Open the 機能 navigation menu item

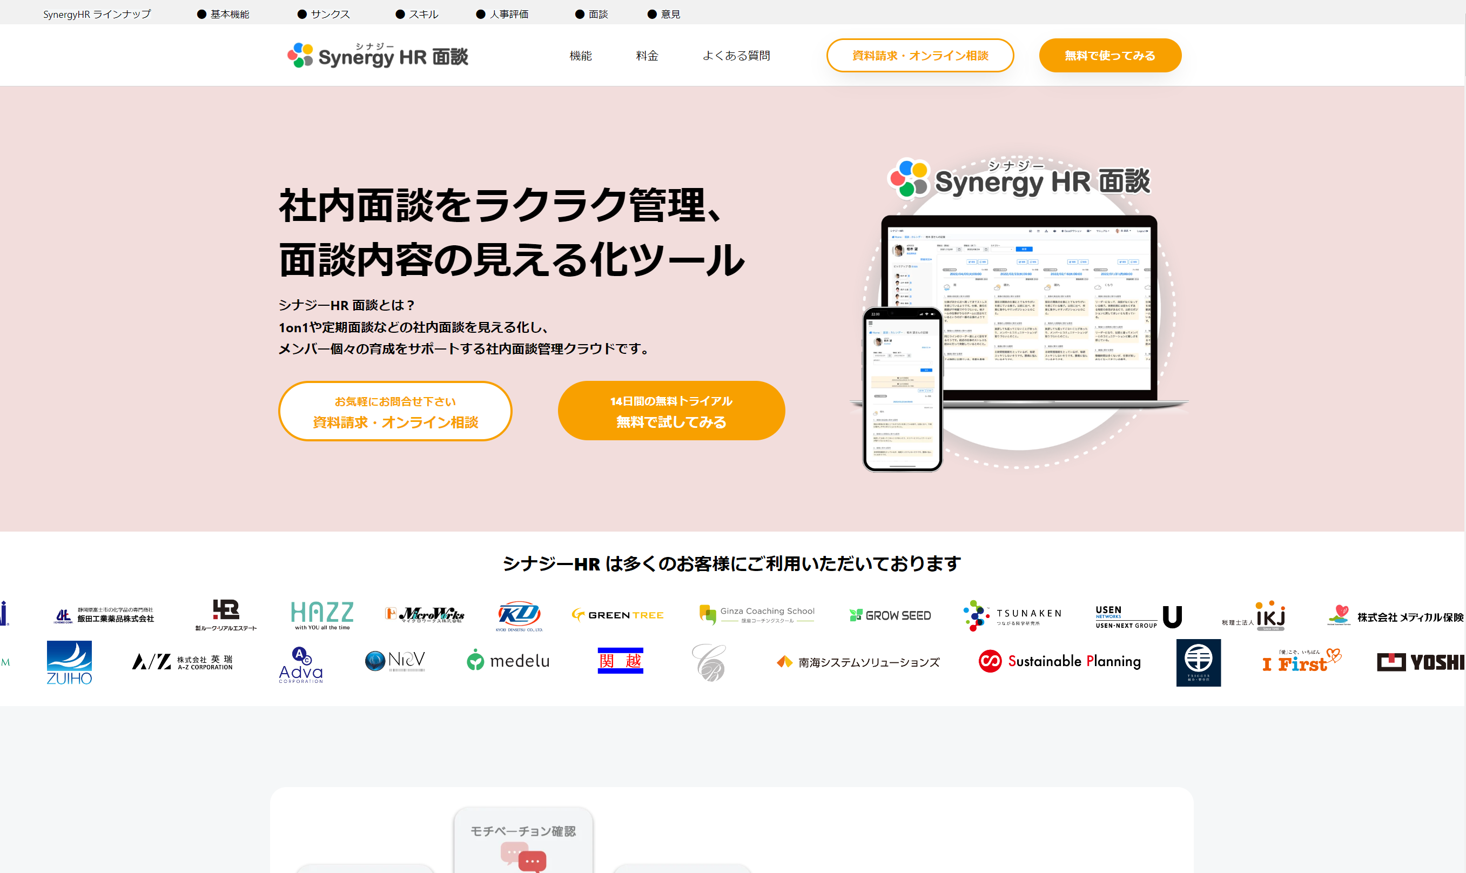coord(580,55)
